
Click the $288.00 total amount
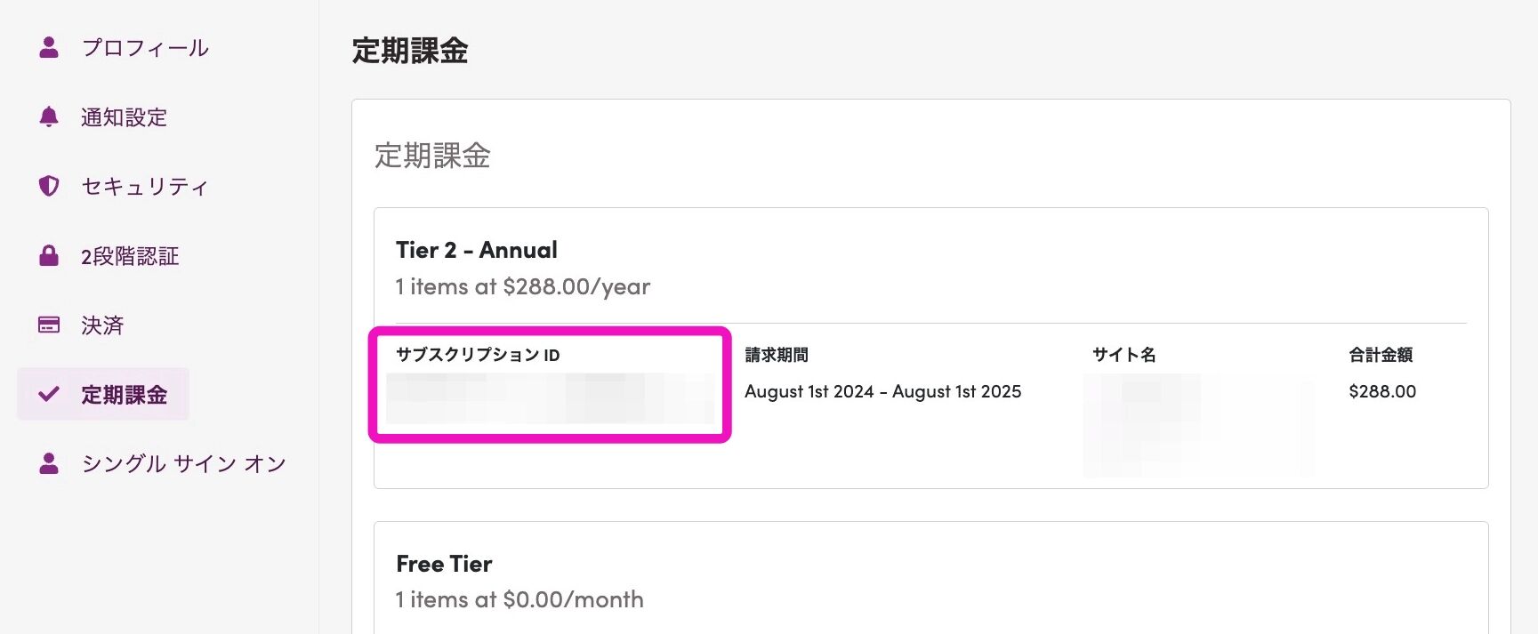1382,391
